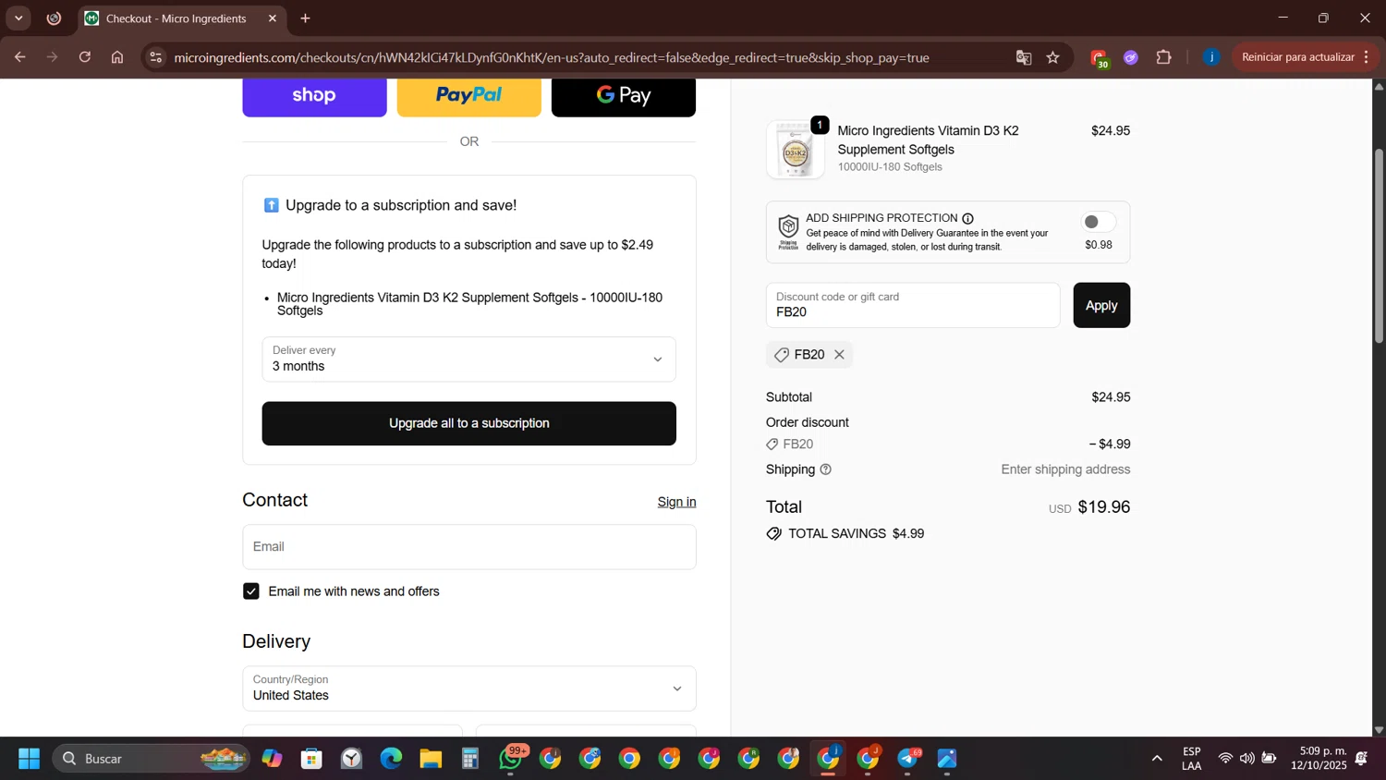Screen dimensions: 1386x780
Task: Remove the FB20 discount tag
Action: 840,355
